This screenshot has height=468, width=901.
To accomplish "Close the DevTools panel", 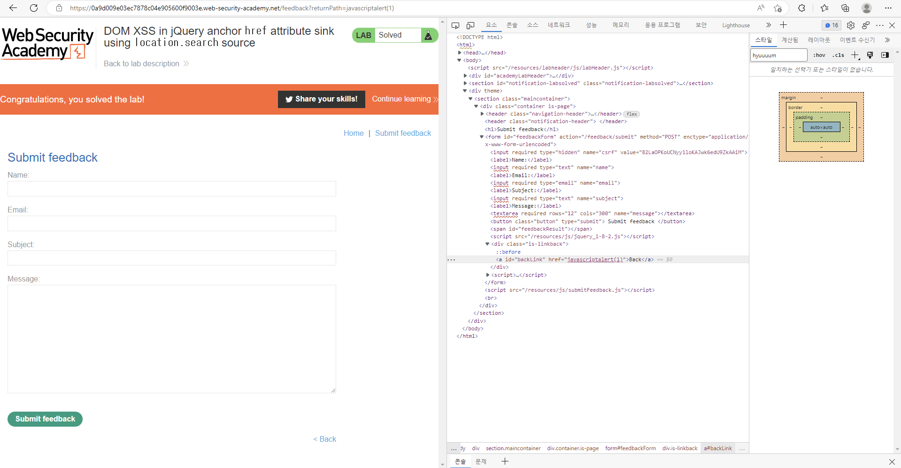I will point(892,25).
